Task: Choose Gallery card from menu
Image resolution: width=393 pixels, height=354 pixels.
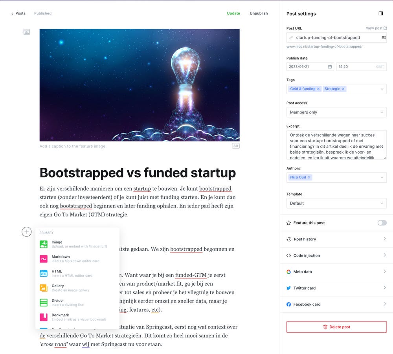Action: (x=77, y=288)
